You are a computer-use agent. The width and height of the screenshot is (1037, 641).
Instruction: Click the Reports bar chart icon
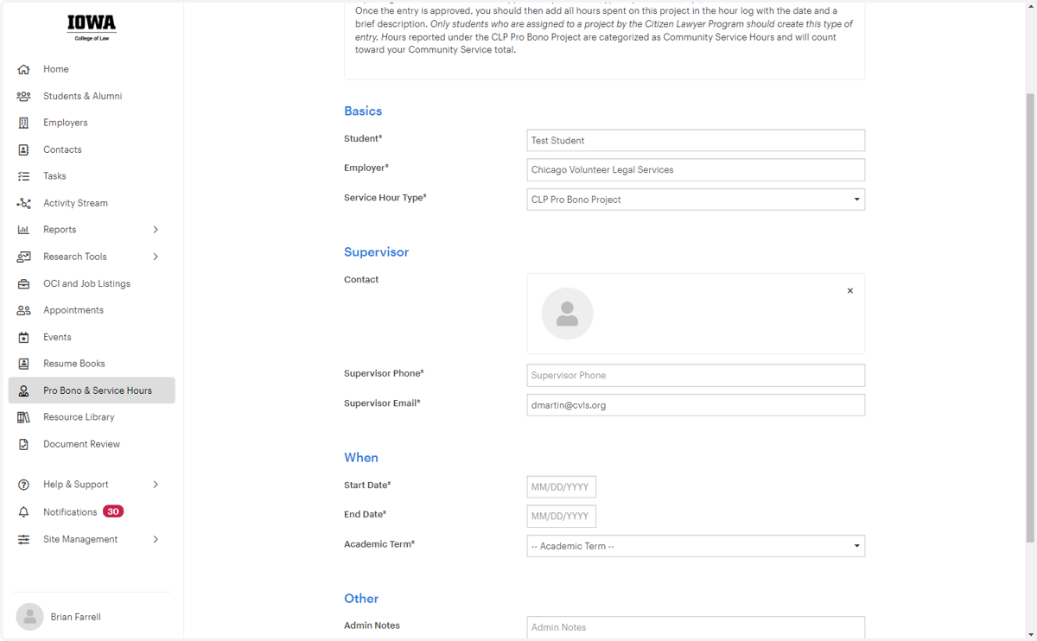[23, 230]
